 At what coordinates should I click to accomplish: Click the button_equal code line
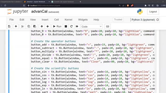(x=93, y=58)
